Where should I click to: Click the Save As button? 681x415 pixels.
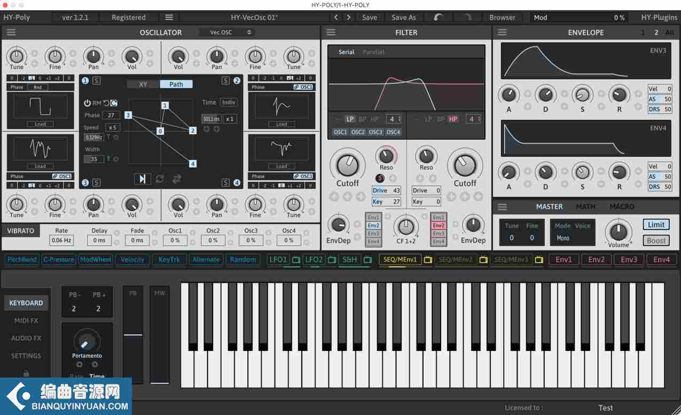[x=404, y=17]
